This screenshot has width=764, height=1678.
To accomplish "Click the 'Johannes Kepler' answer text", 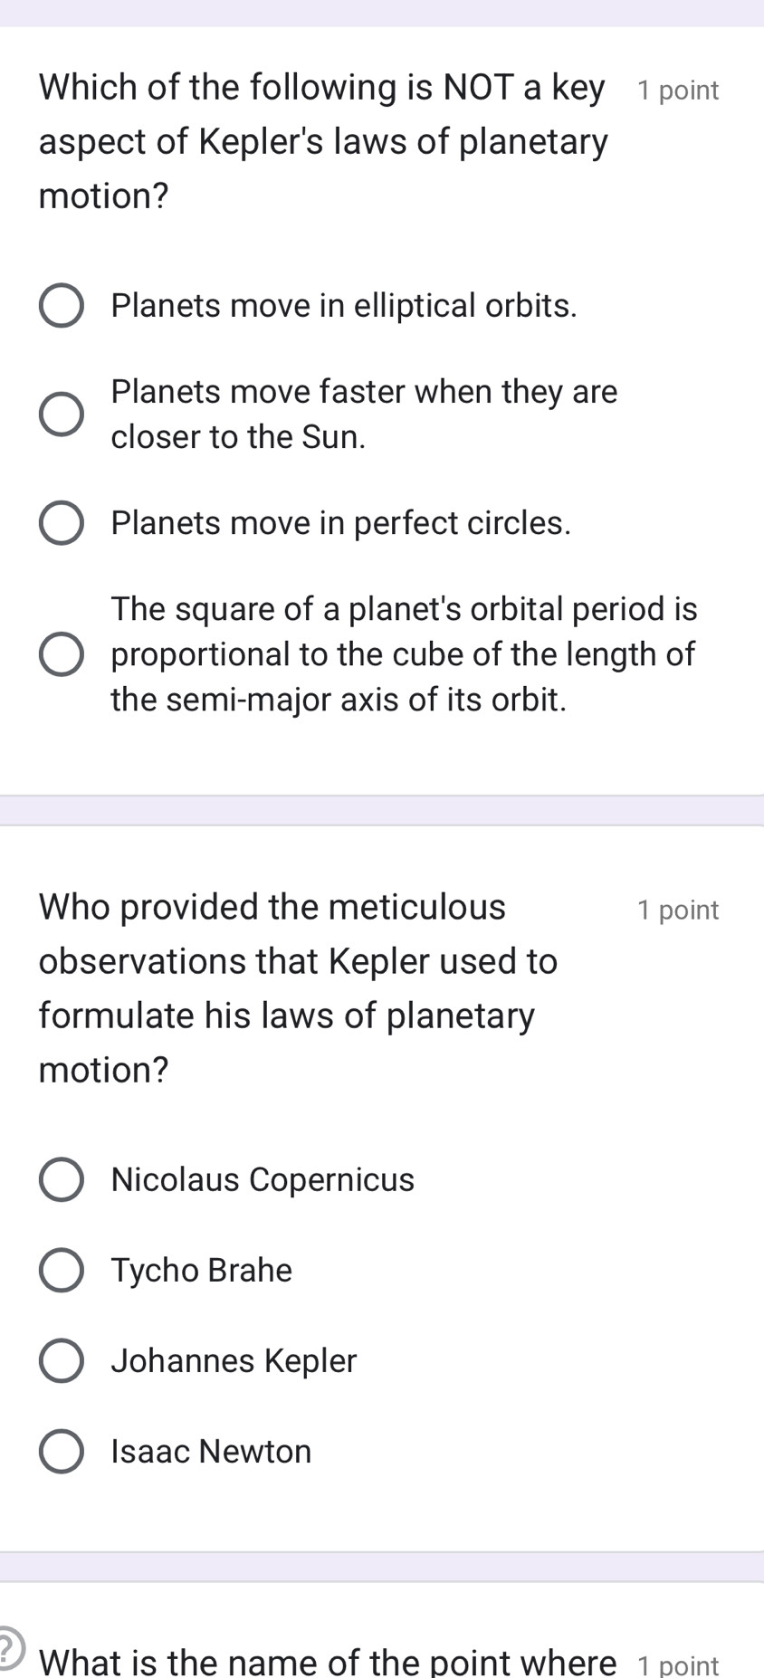I will [234, 1361].
